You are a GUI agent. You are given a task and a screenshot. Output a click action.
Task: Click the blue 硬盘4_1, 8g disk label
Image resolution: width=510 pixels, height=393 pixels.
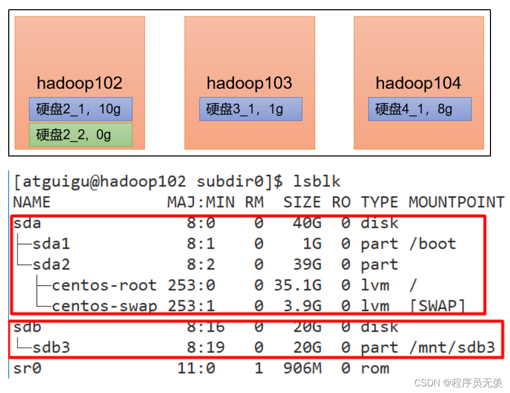pyautogui.click(x=419, y=108)
